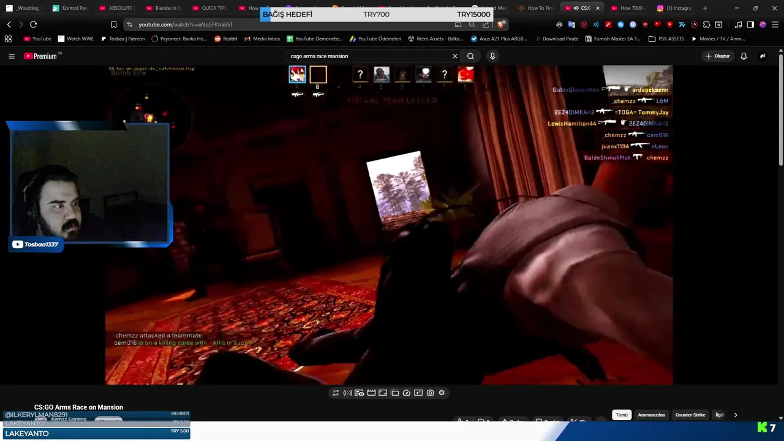Open the YouTube account avatar menu
This screenshot has height=441, width=784.
click(763, 56)
